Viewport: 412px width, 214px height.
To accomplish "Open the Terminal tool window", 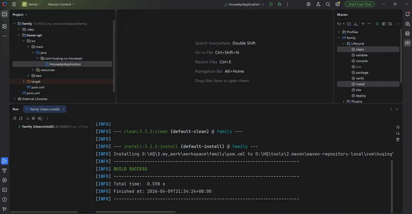I will (4, 190).
